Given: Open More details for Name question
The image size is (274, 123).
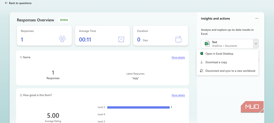Looking at the screenshot, I should [178, 57].
